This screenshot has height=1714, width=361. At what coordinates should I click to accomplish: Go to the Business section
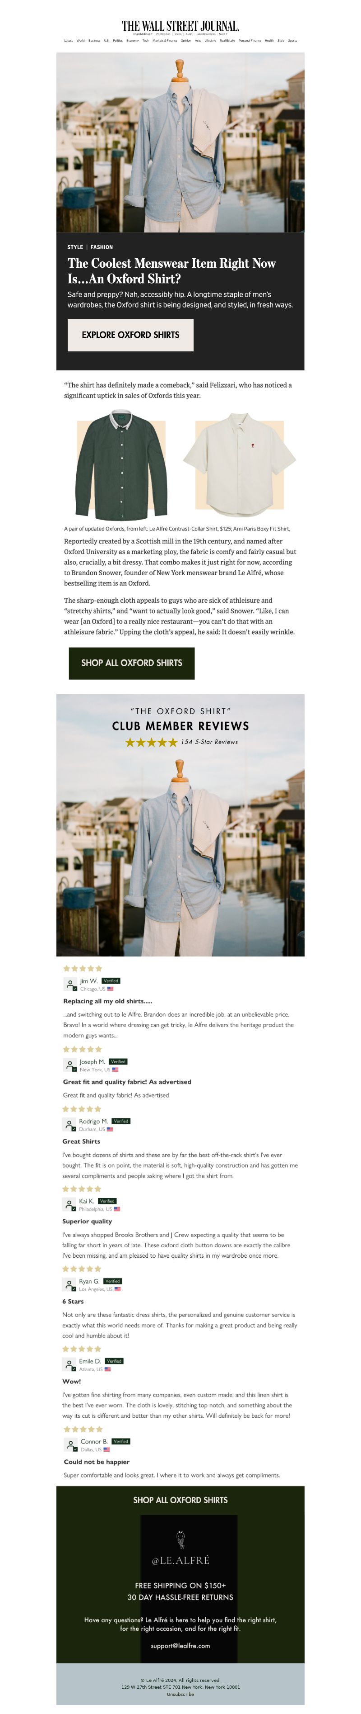point(94,41)
